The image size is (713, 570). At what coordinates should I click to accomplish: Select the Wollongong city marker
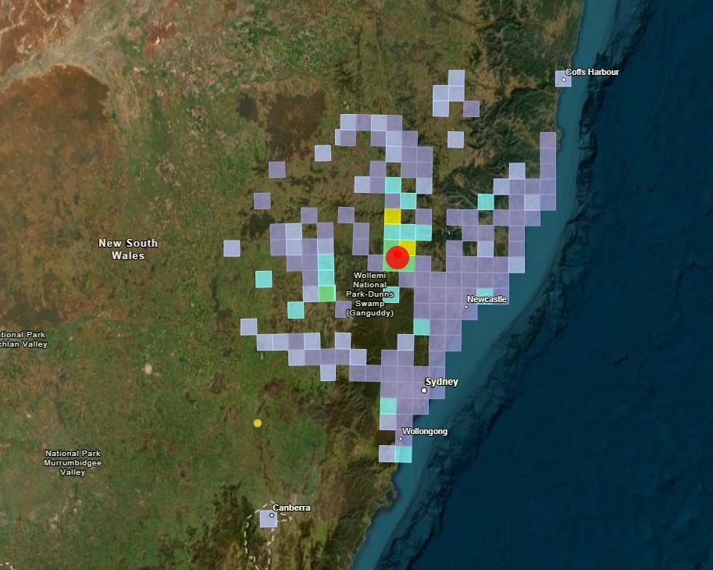(x=401, y=438)
